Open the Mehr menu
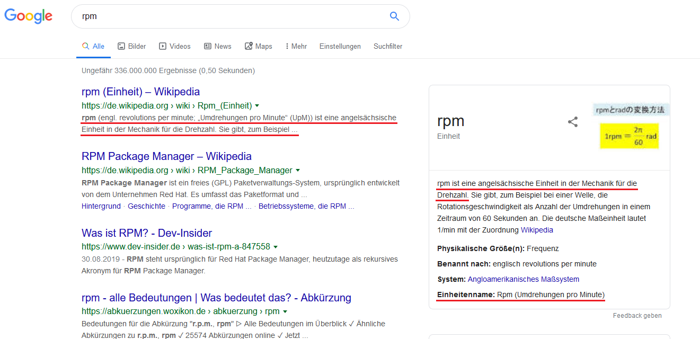 pyautogui.click(x=296, y=47)
